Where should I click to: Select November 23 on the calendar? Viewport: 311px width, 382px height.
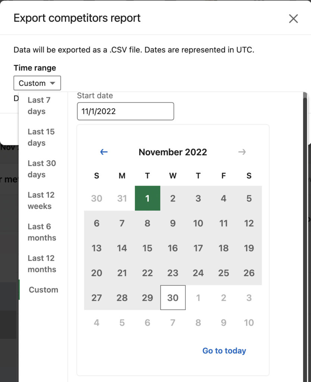pyautogui.click(x=173, y=273)
